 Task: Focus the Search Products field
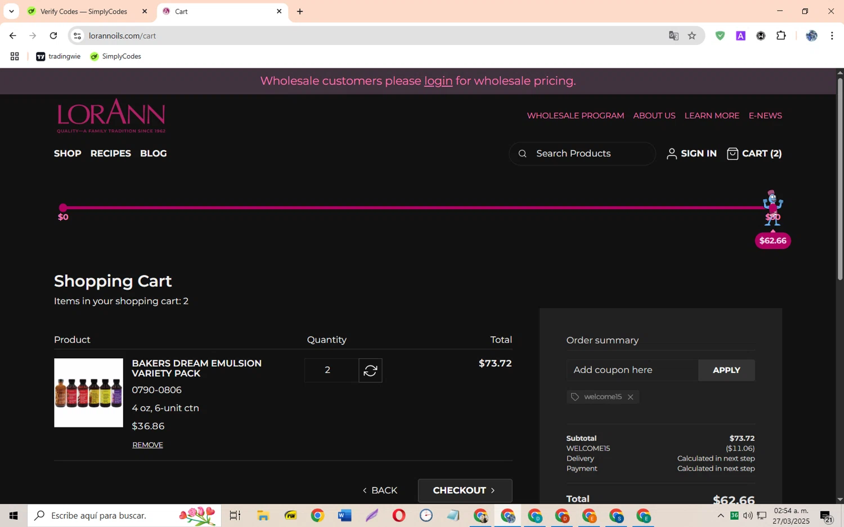point(582,154)
